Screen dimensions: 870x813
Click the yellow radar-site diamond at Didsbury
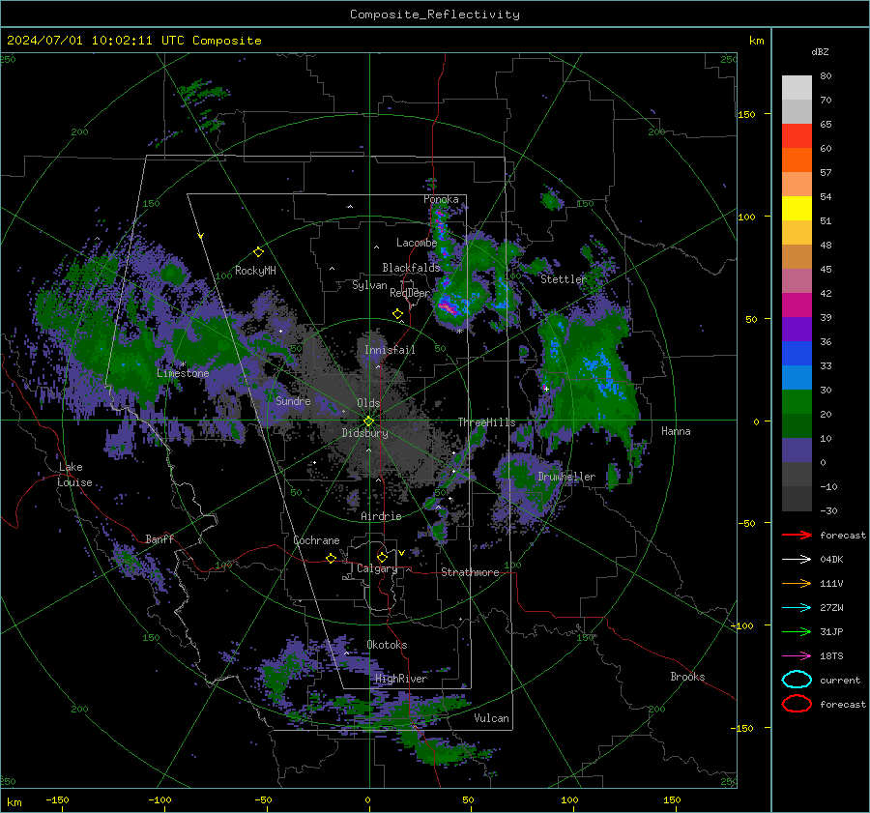[x=368, y=421]
